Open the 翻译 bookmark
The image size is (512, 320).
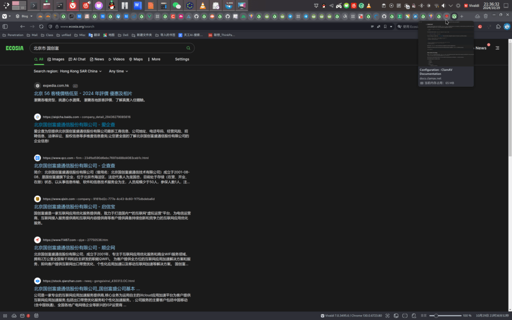click(94, 35)
